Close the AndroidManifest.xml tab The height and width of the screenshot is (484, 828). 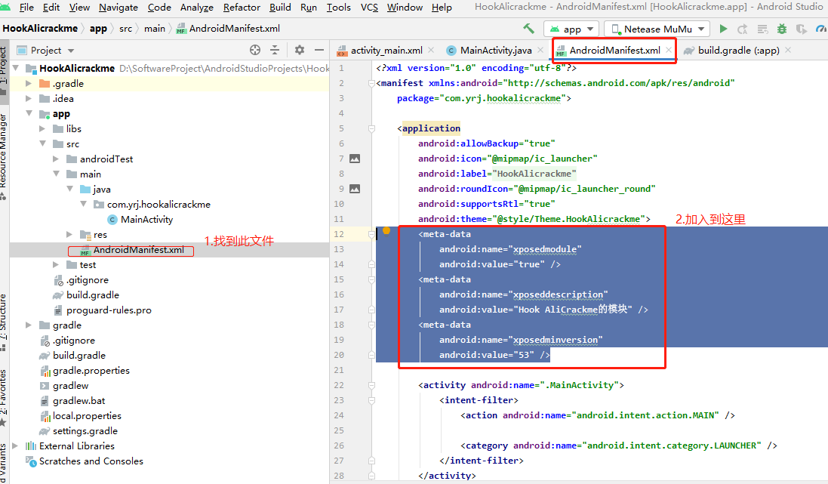(669, 50)
